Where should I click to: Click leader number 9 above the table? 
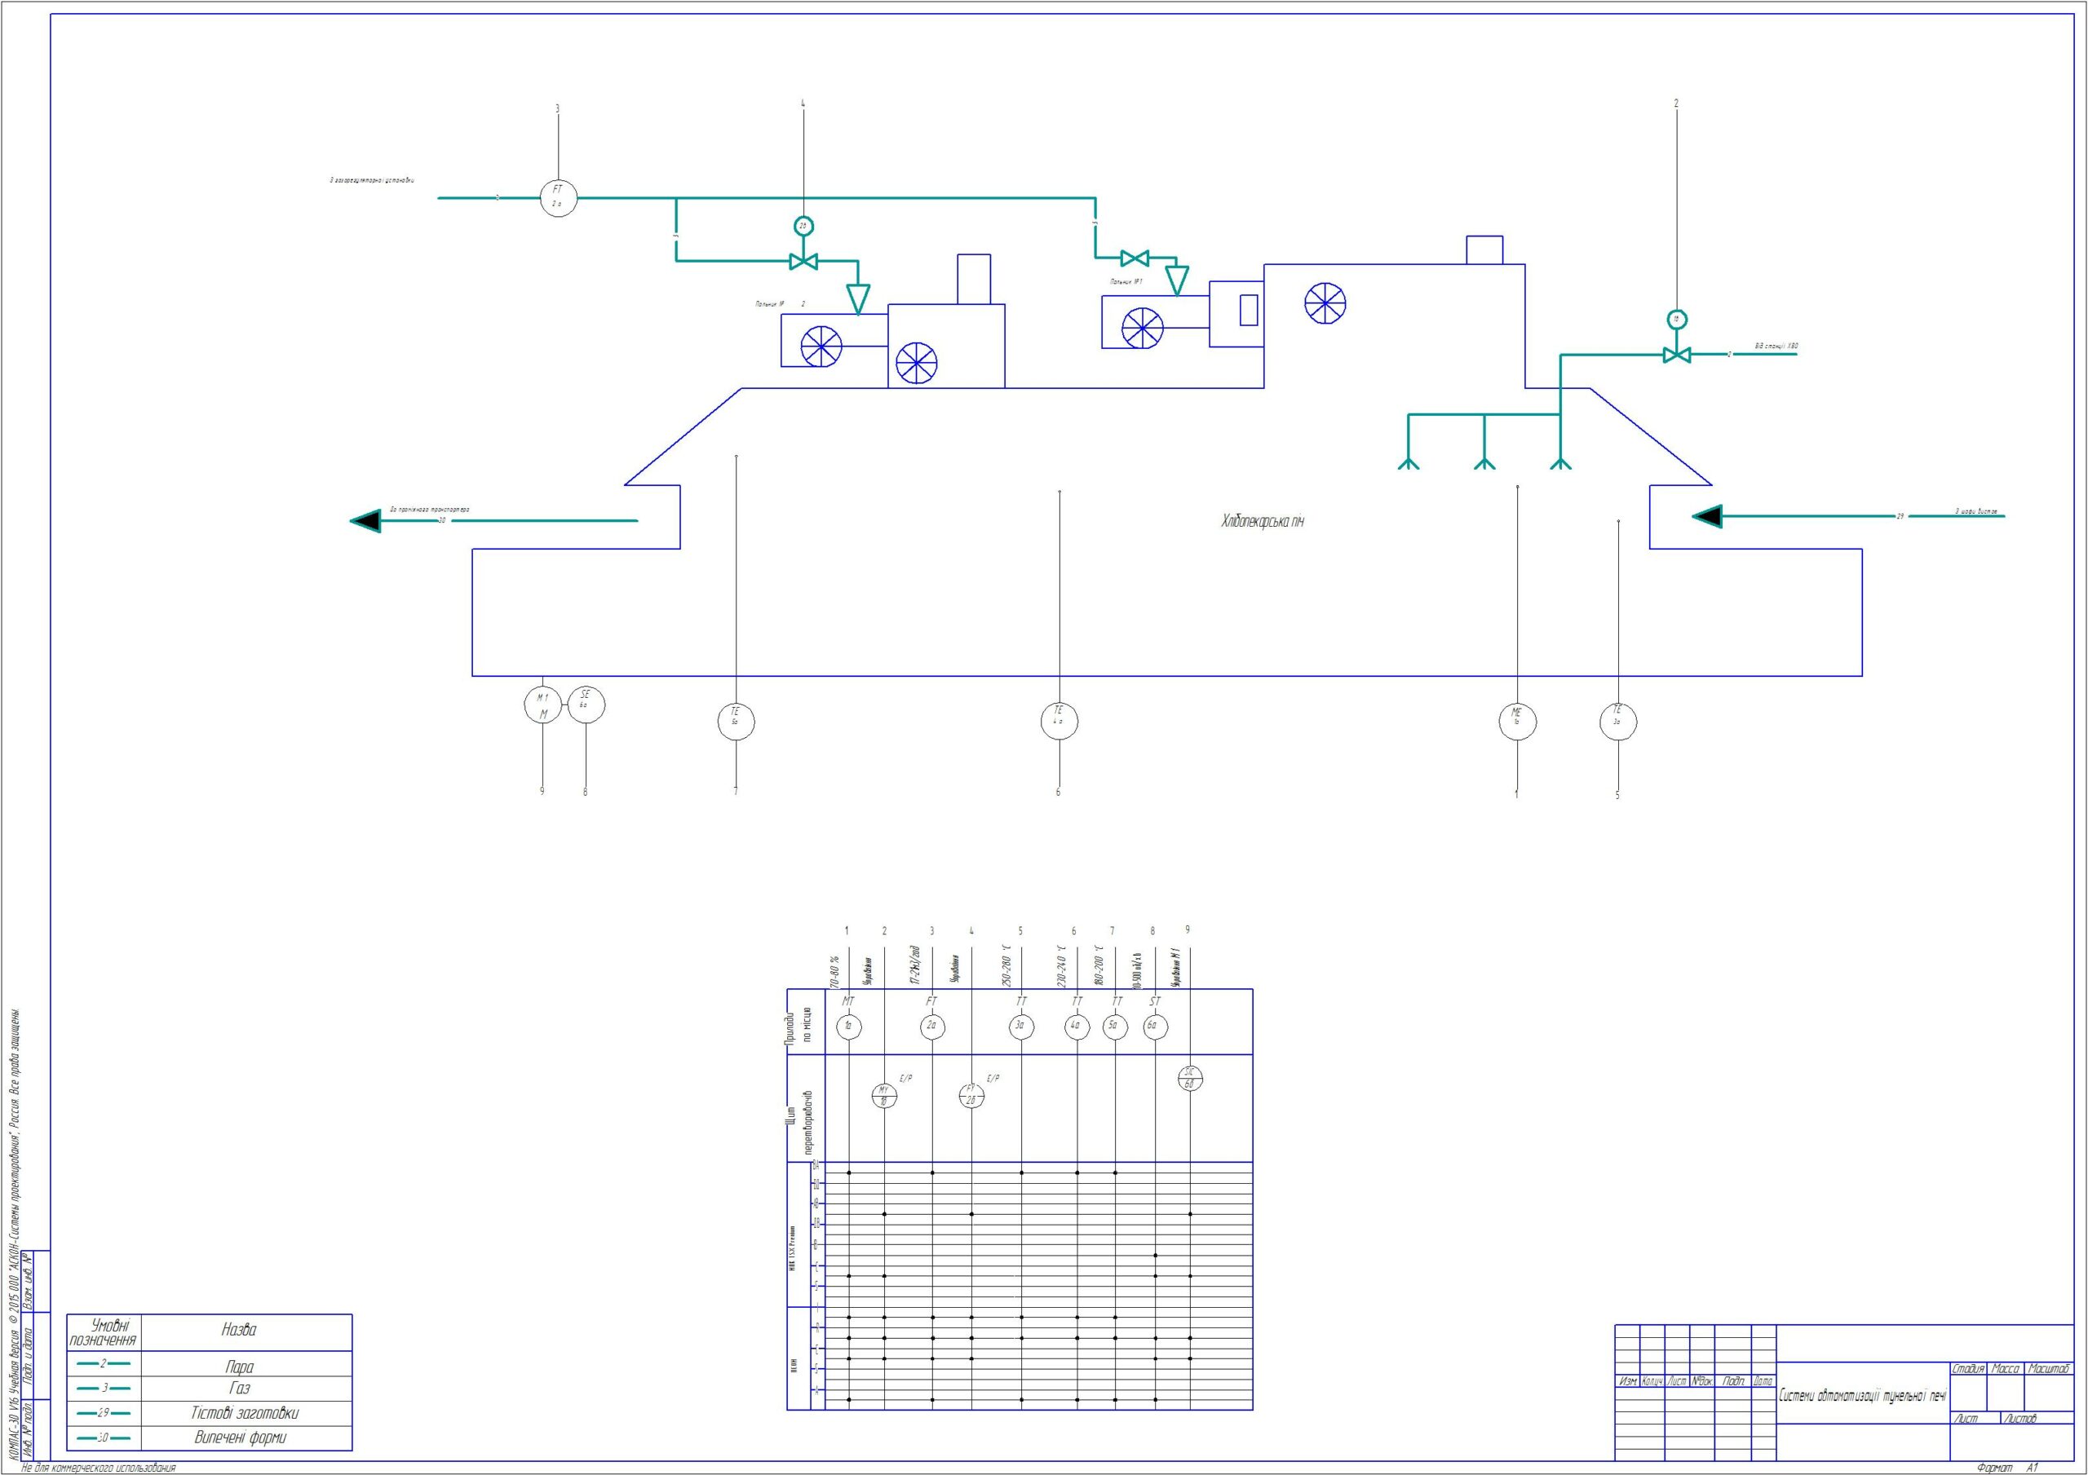point(1187,930)
